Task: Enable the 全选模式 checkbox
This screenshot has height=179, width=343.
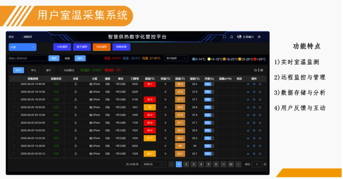Action: tap(61, 70)
